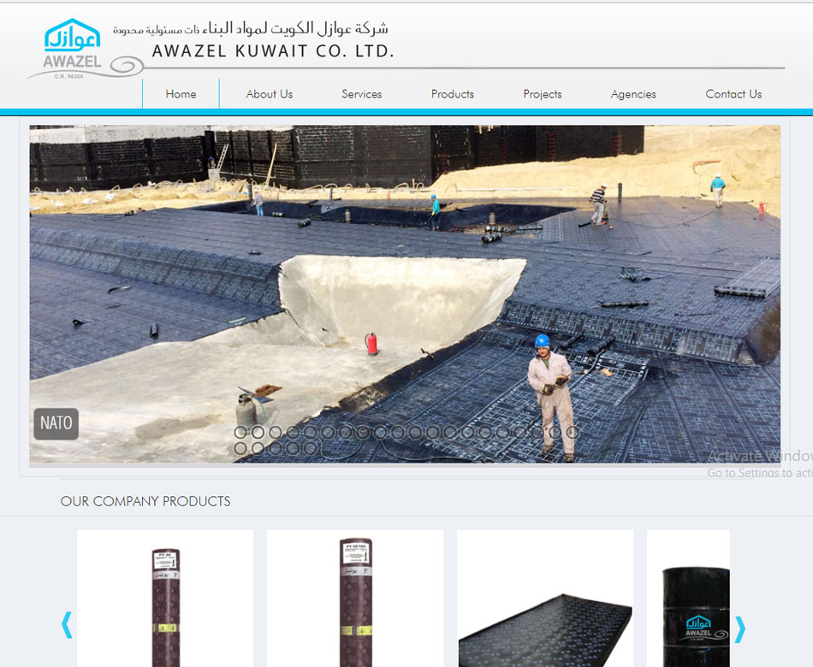
Task: Open the flat black protection board product
Action: coord(545,598)
